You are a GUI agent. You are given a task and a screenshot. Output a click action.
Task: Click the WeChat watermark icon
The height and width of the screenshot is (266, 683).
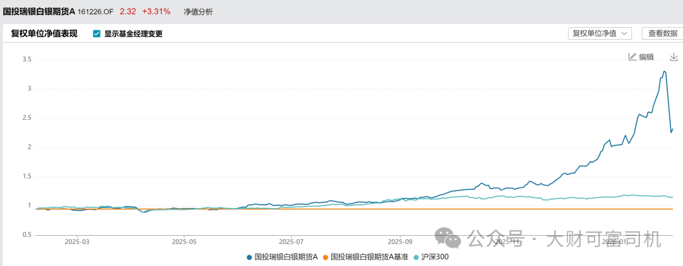451,239
